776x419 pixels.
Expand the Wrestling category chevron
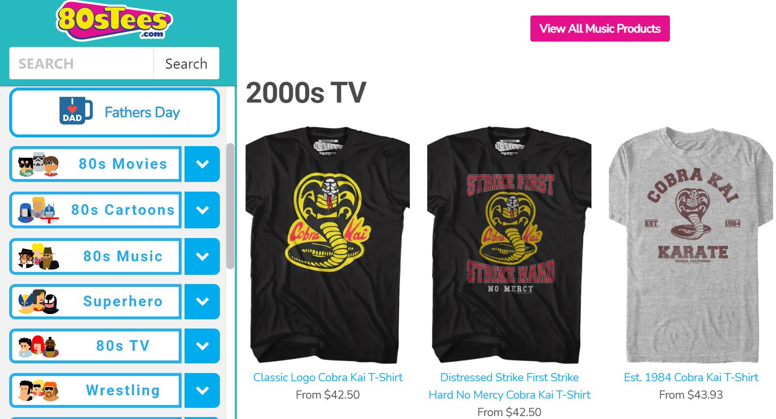point(202,390)
